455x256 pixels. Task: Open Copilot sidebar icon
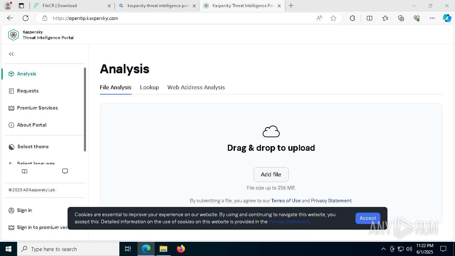447,18
